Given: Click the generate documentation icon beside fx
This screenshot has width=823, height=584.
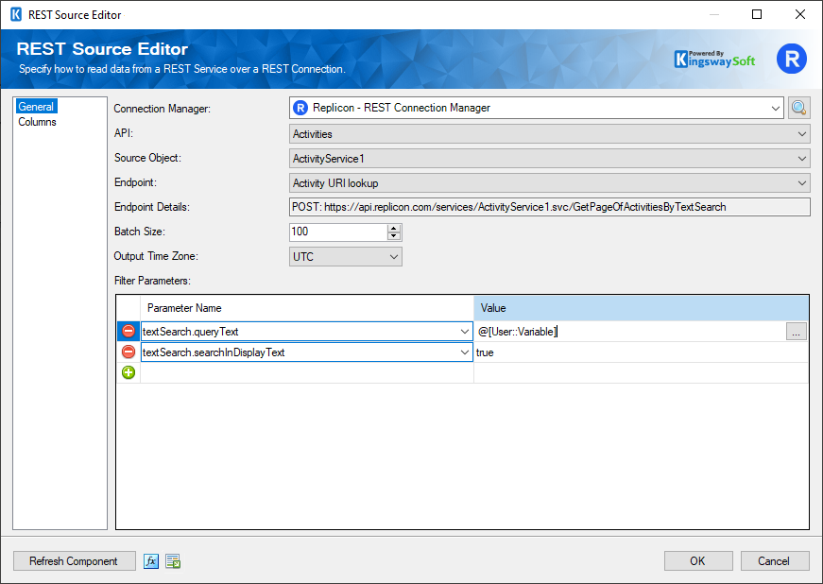Looking at the screenshot, I should 173,561.
